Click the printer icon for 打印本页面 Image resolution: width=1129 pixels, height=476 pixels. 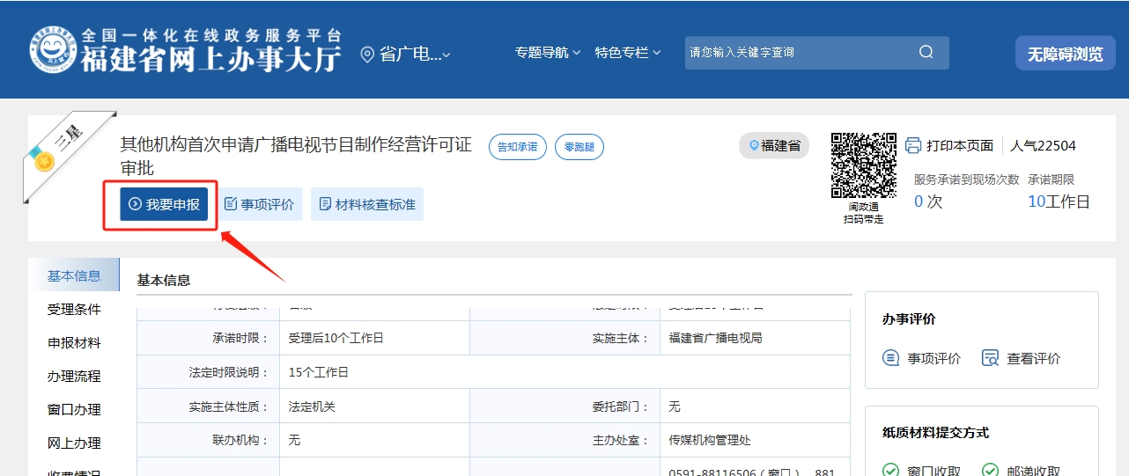913,145
